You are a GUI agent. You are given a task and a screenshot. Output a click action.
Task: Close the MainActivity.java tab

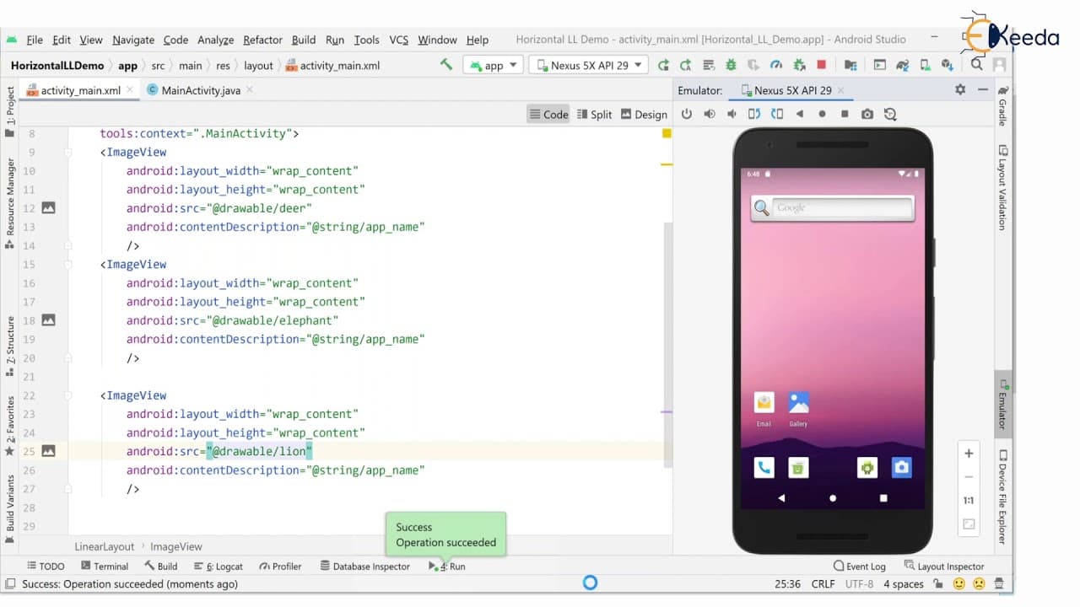[250, 89]
